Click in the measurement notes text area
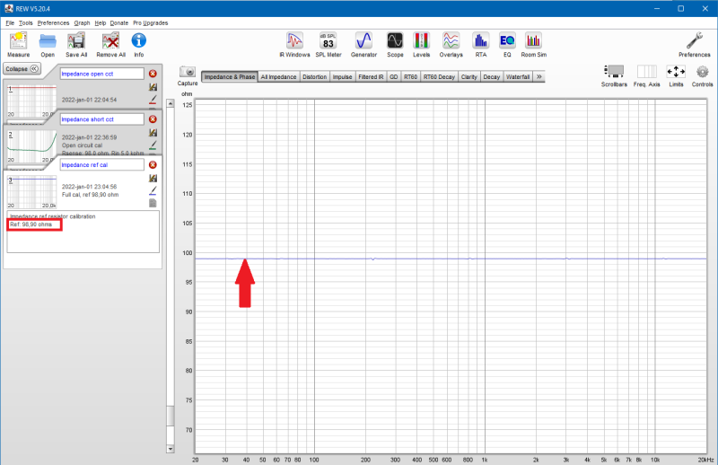 tap(83, 232)
